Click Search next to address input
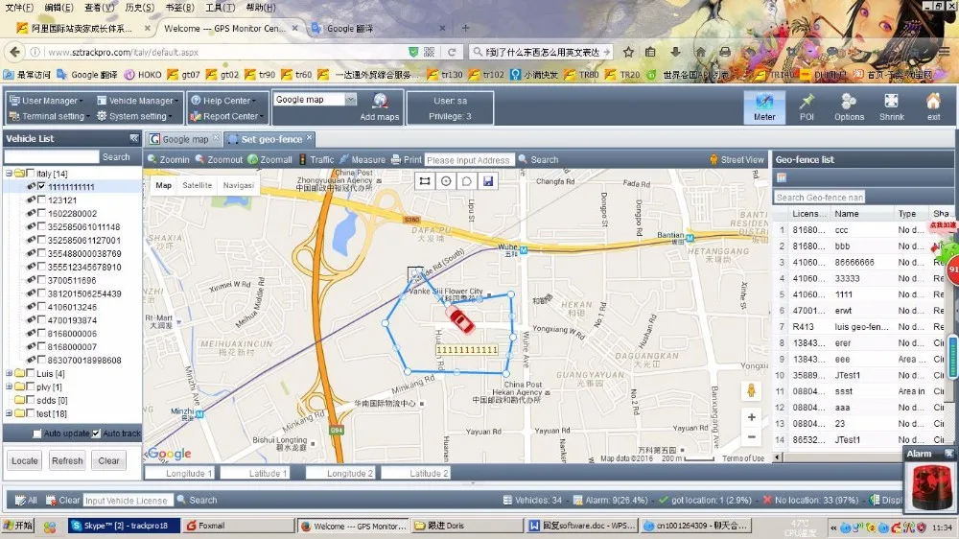The image size is (959, 539). (539, 159)
